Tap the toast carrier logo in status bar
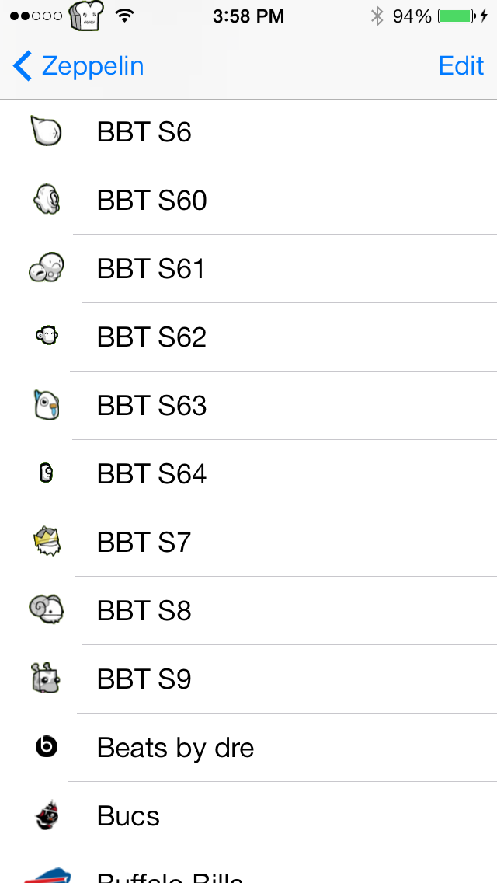The image size is (497, 883). coord(87,16)
